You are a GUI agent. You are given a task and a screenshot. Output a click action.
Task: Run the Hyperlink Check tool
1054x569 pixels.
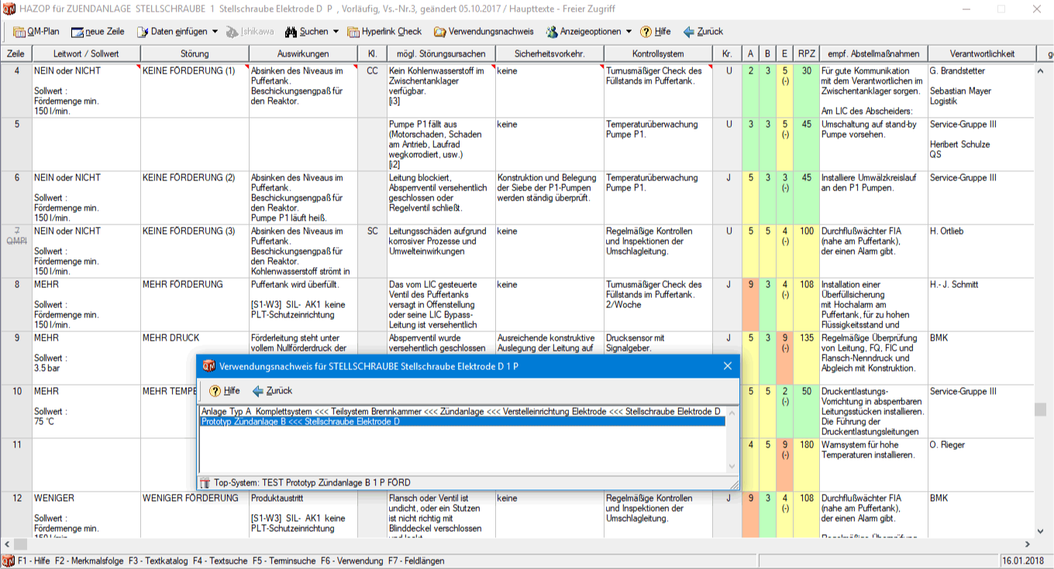pyautogui.click(x=384, y=32)
